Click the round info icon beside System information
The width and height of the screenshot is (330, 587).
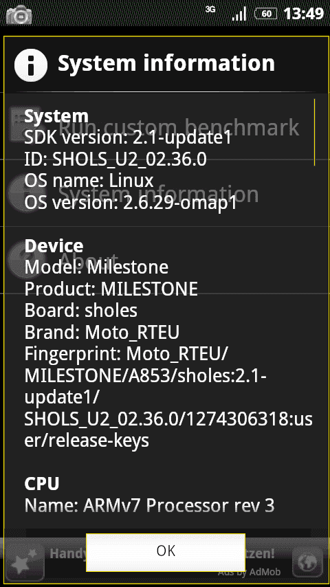[31, 65]
